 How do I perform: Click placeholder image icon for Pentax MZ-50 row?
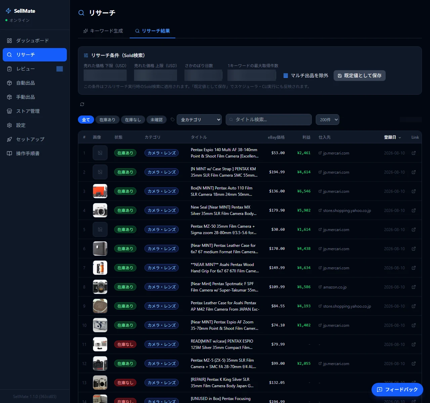click(100, 229)
